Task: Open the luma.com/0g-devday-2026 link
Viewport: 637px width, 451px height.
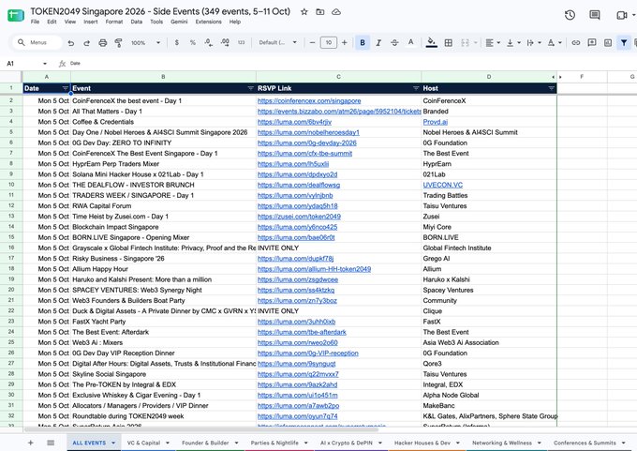Action: 306,143
